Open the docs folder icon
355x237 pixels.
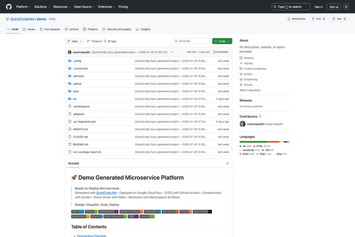70,91
